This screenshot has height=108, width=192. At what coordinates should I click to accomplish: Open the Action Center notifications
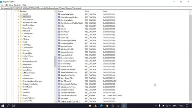tap(187, 106)
